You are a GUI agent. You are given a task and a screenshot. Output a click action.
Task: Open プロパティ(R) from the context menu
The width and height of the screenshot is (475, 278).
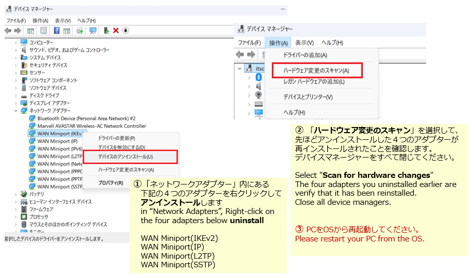click(x=111, y=182)
